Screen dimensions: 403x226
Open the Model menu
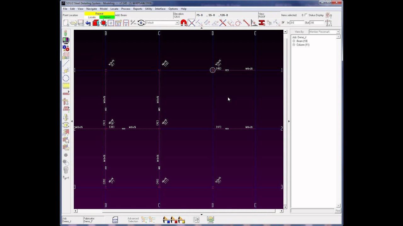tap(104, 9)
